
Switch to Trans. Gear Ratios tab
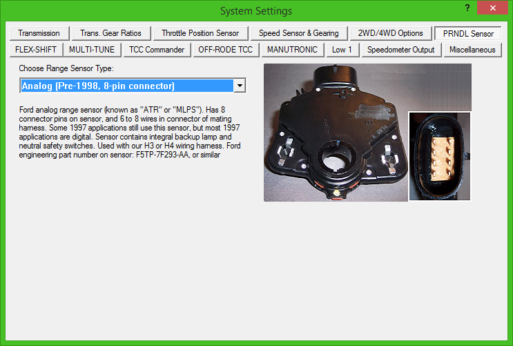point(110,33)
